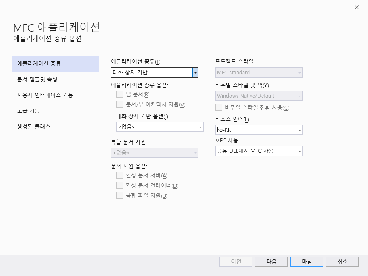
Task: Click the 다음 button
Action: click(271, 262)
